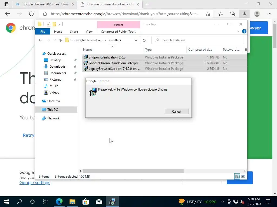Open Windows Start menu

[6, 202]
